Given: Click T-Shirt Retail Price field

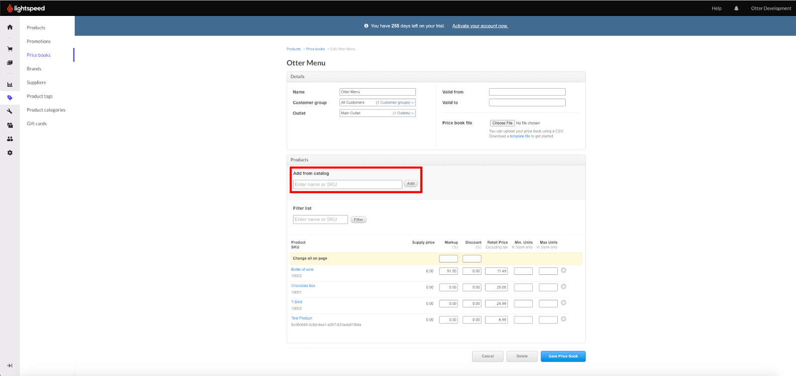Looking at the screenshot, I should [497, 303].
